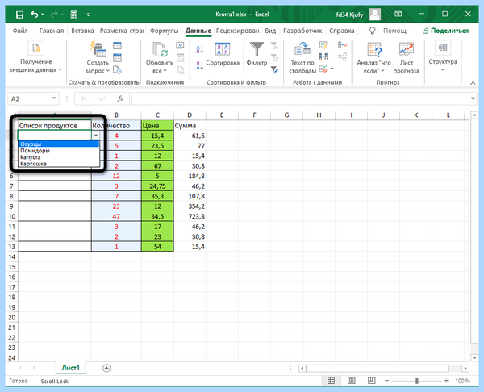Switch to the Формулы tab
Image resolution: width=484 pixels, height=392 pixels.
pyautogui.click(x=164, y=31)
